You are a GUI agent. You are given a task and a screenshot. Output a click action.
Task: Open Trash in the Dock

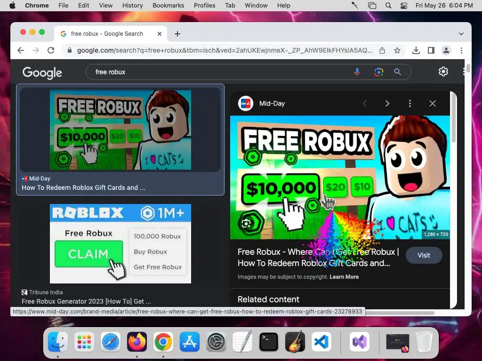tap(424, 342)
